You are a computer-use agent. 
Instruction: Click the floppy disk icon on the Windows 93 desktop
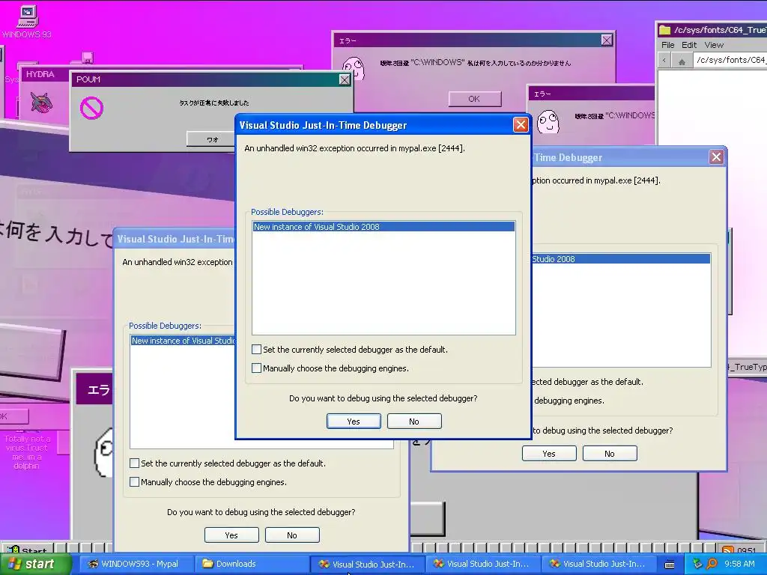[x=87, y=58]
